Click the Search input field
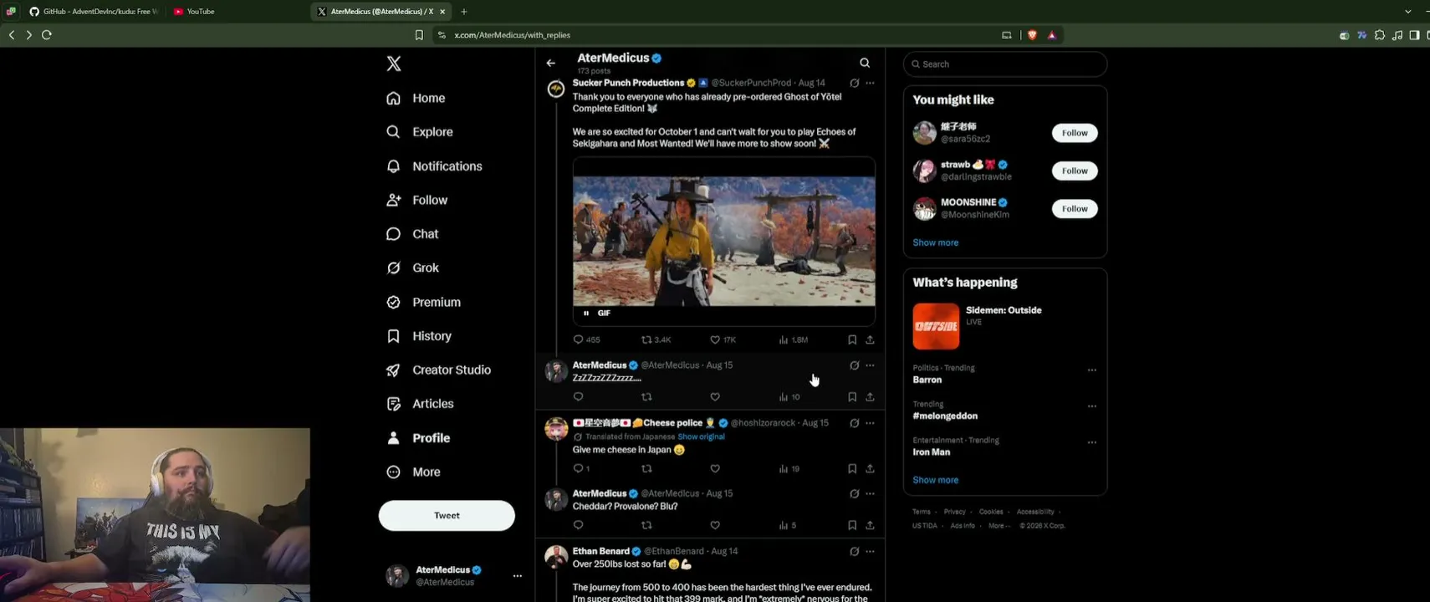Screen dimensions: 1430x602 pos(1005,64)
